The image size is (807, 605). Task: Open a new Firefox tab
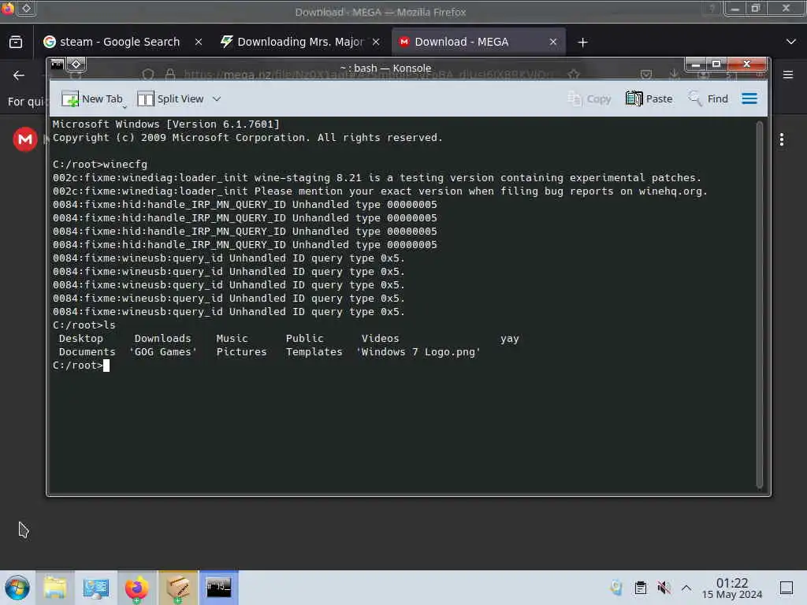(582, 43)
